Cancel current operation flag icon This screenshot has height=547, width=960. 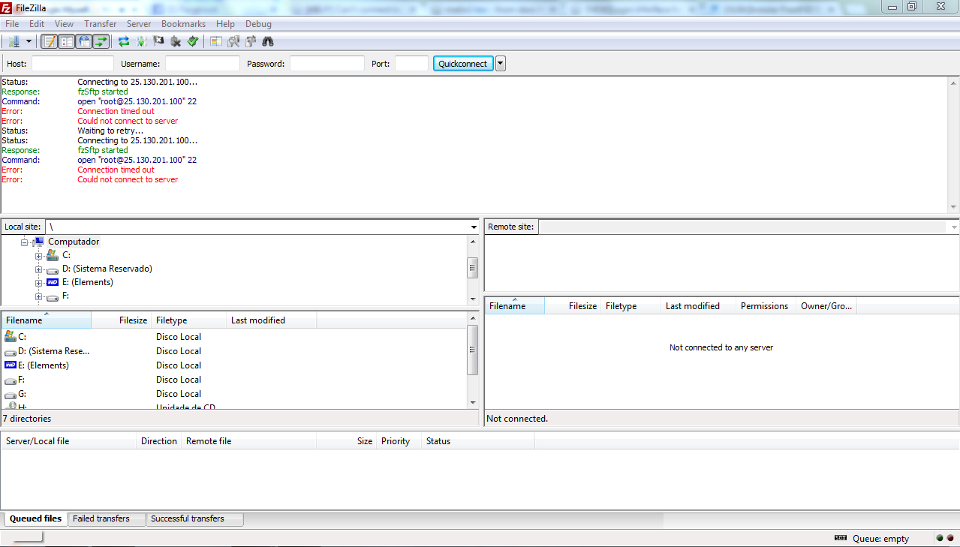click(158, 41)
